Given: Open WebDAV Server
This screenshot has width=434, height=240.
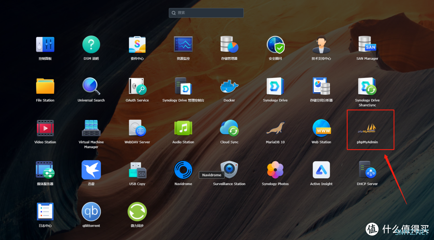Looking at the screenshot, I should 137,128.
